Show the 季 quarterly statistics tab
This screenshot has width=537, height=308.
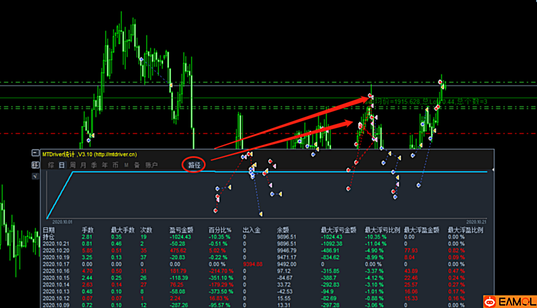[x=94, y=165]
